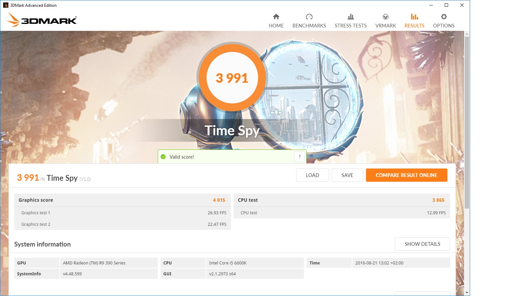Open the STRESS TESTS tab label
This screenshot has height=296, width=521.
(351, 26)
